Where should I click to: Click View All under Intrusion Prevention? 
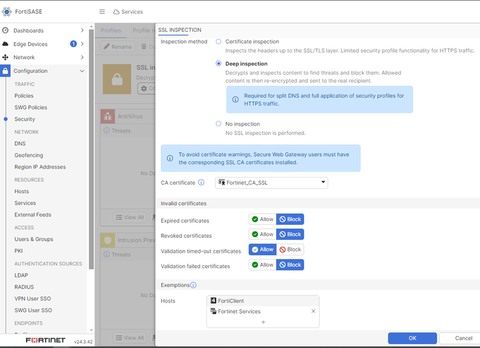click(x=130, y=338)
